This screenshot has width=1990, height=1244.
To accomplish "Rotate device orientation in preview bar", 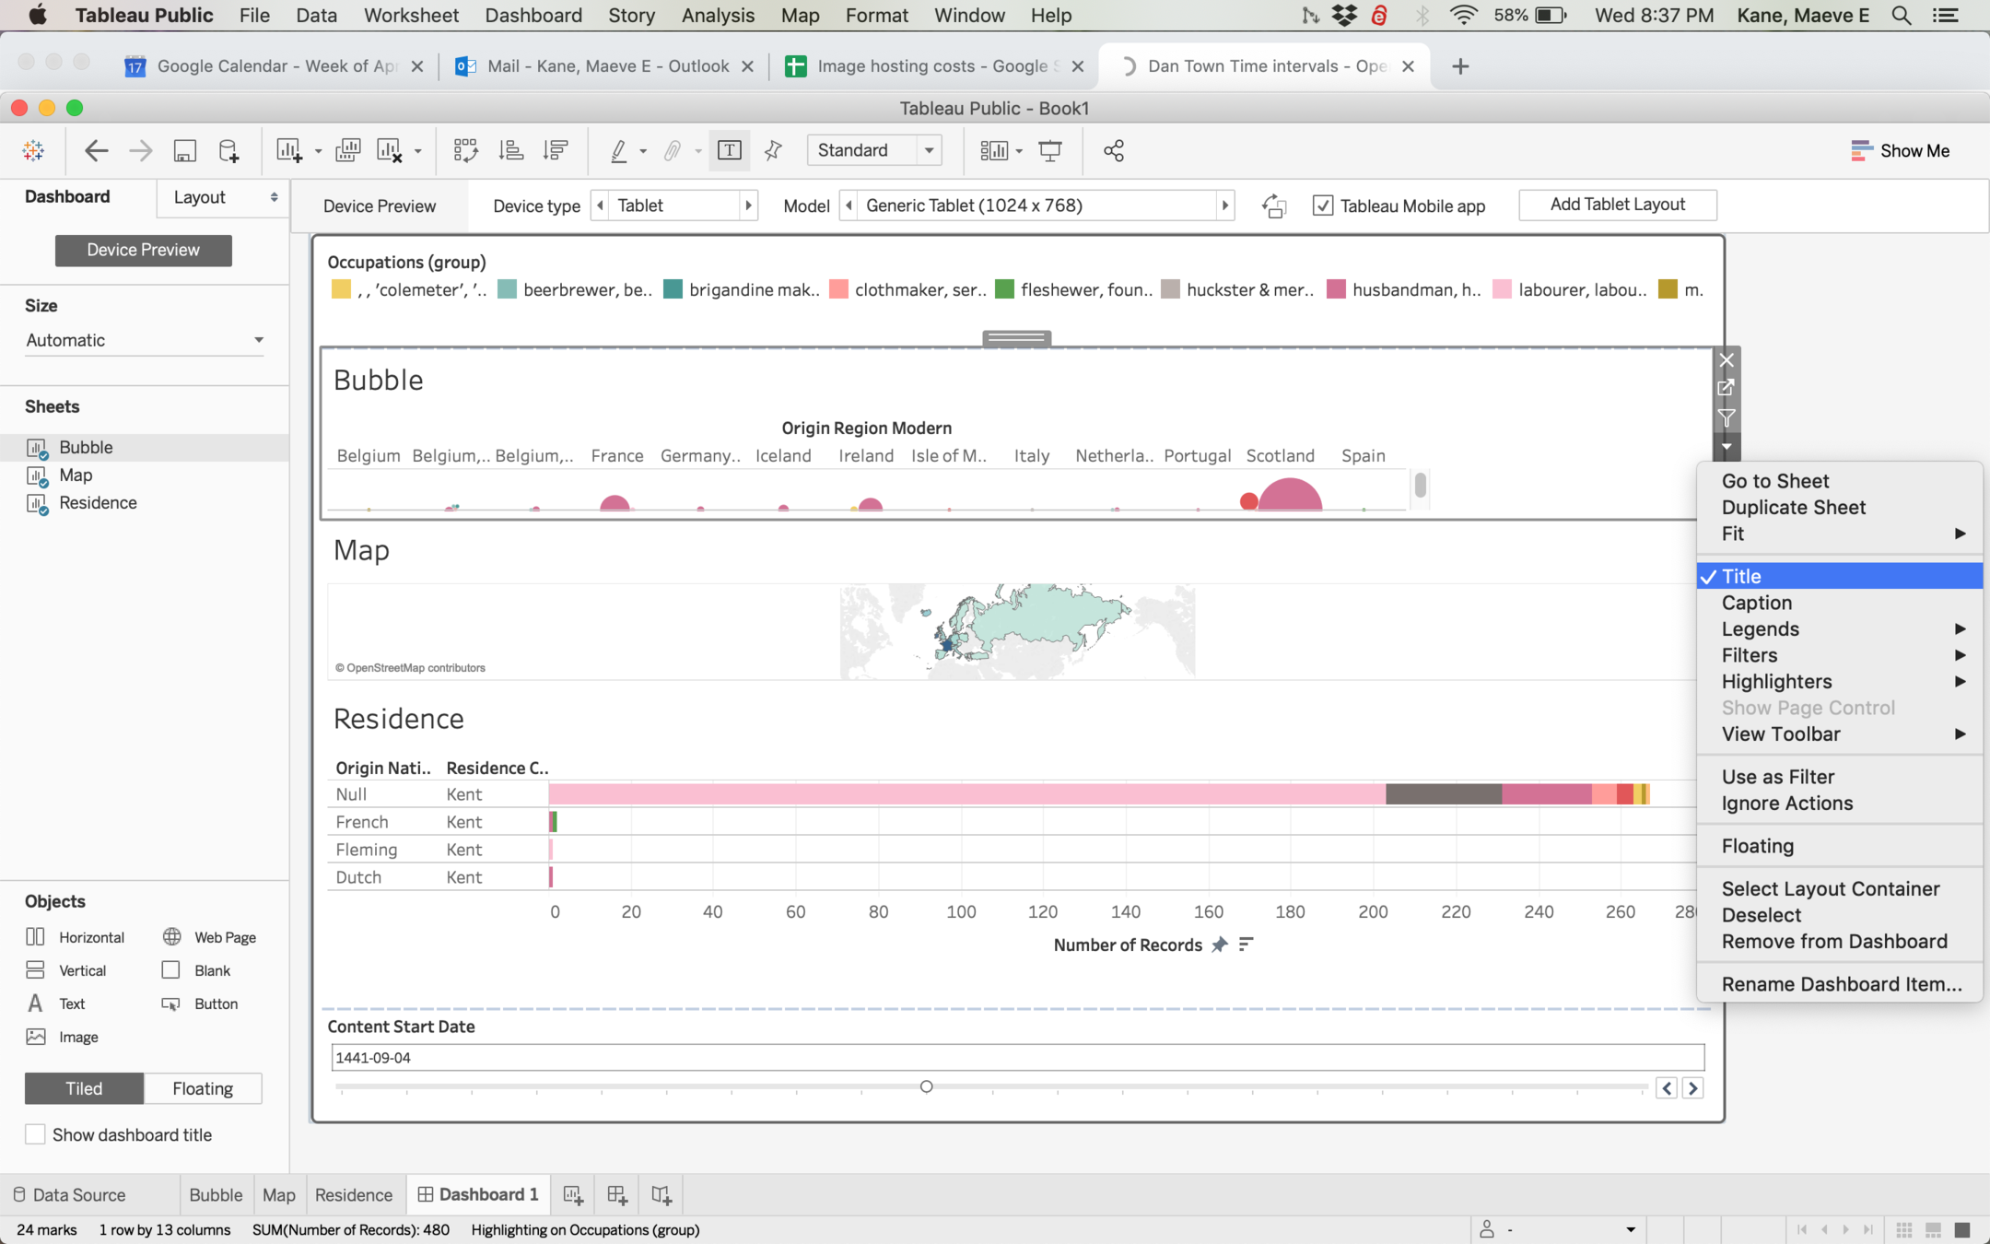I will pos(1274,205).
